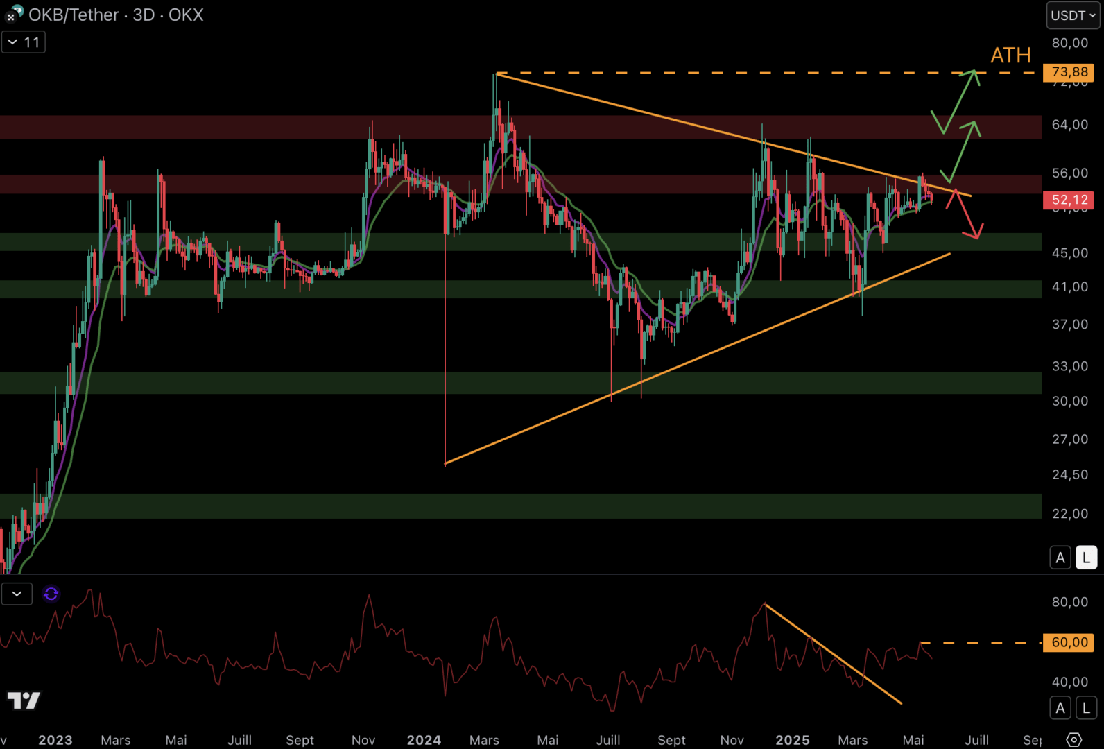
Task: Toggle auto scale A on main price pane
Action: (x=1060, y=558)
